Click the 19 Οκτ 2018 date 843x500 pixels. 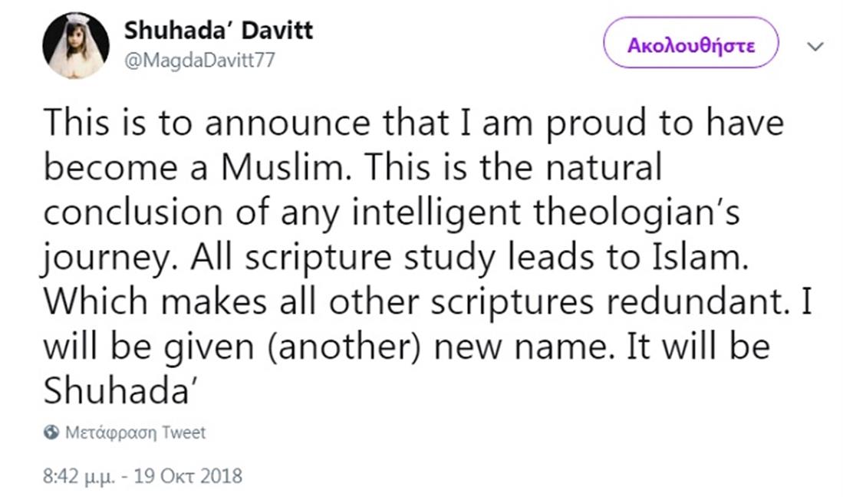tap(188, 476)
